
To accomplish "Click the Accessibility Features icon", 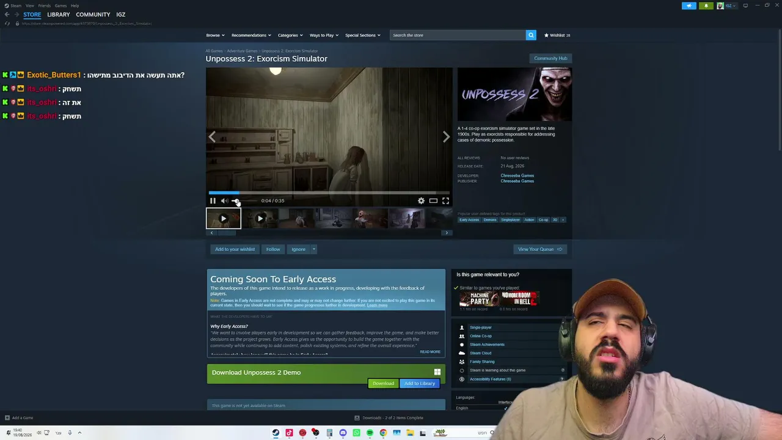I will click(462, 379).
